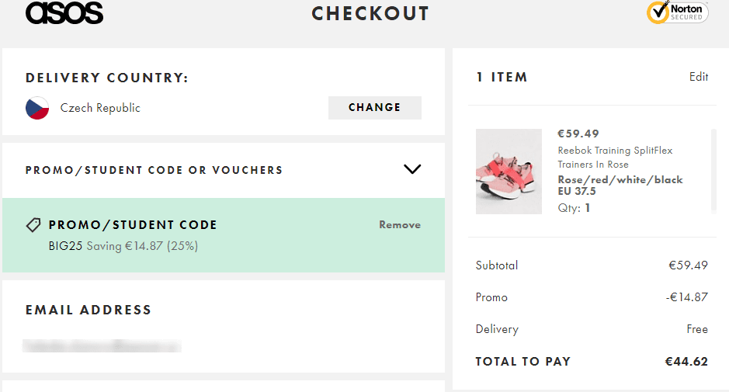Click the promo code tag icon
The width and height of the screenshot is (729, 392).
pos(33,225)
